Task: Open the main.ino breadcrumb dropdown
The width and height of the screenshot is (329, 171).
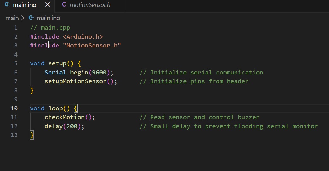Action: 48,18
